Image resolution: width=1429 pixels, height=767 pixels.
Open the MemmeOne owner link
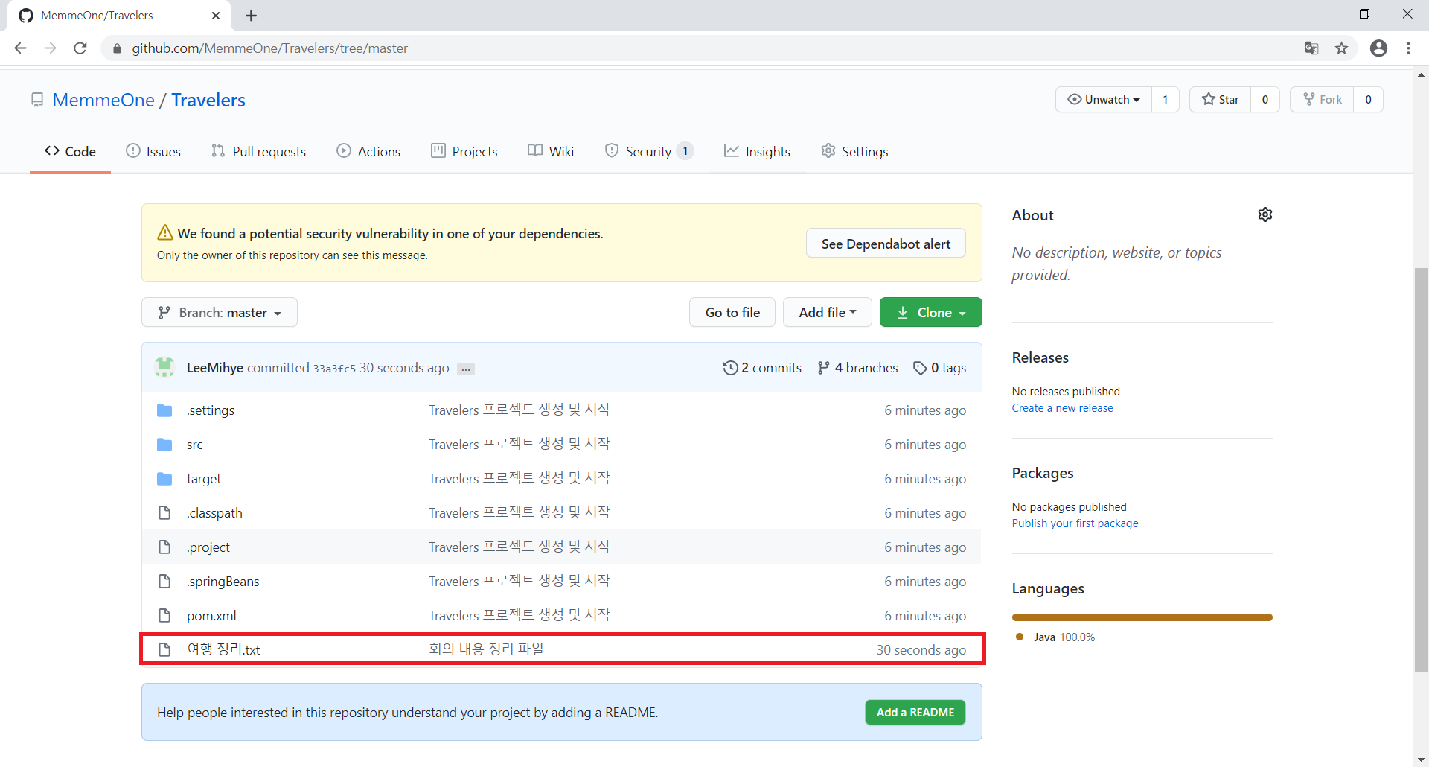[103, 100]
